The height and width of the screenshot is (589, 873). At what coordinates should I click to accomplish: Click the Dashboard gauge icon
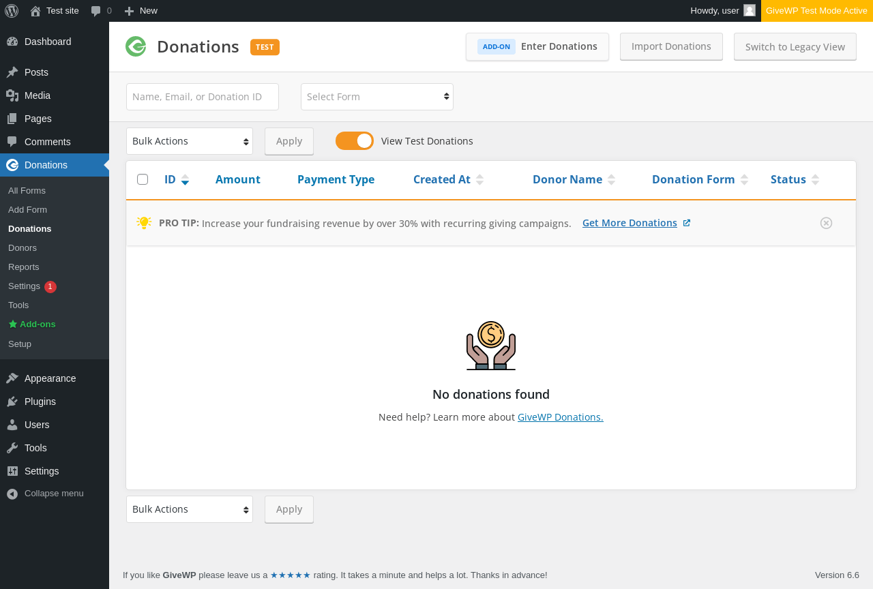click(12, 42)
